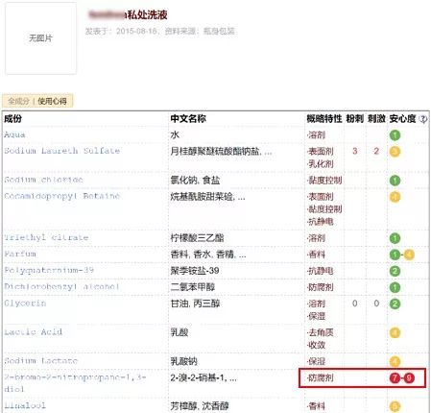Open the 全成分 tab

[18, 101]
